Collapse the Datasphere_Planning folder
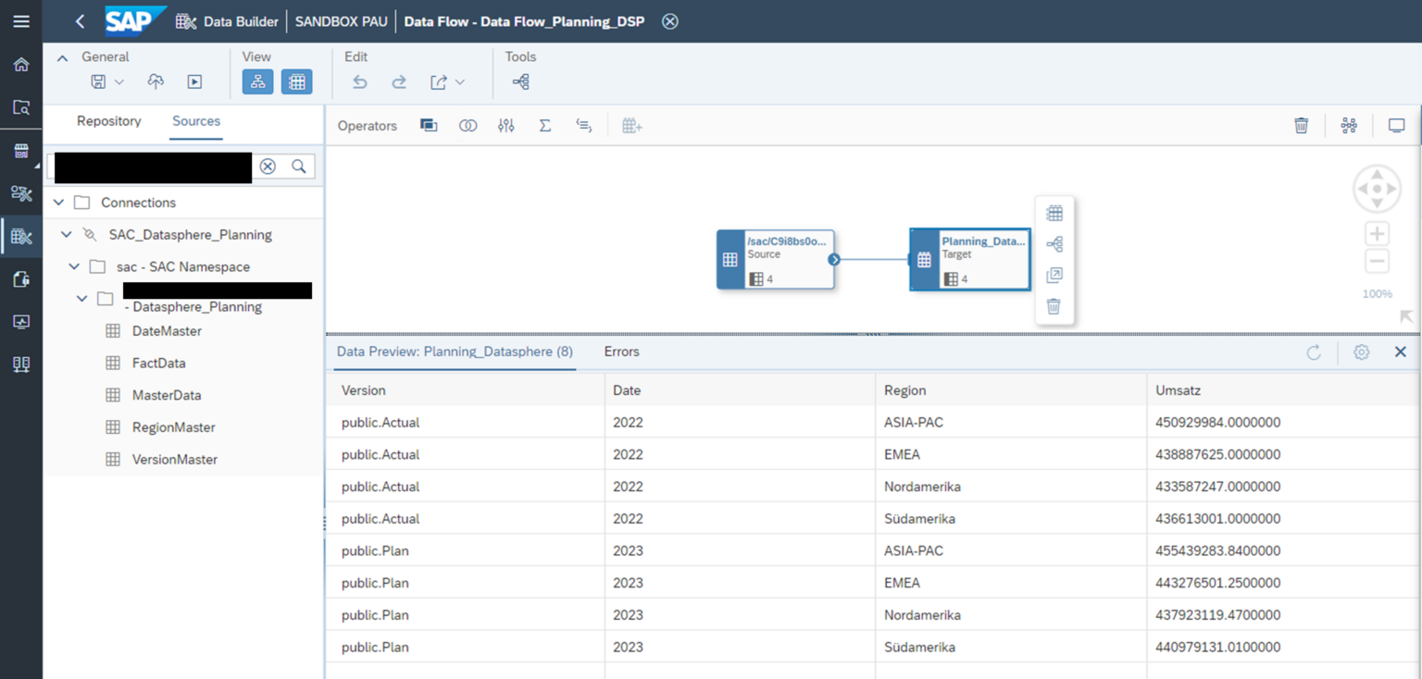Screen dimensions: 1422x679 coord(82,299)
